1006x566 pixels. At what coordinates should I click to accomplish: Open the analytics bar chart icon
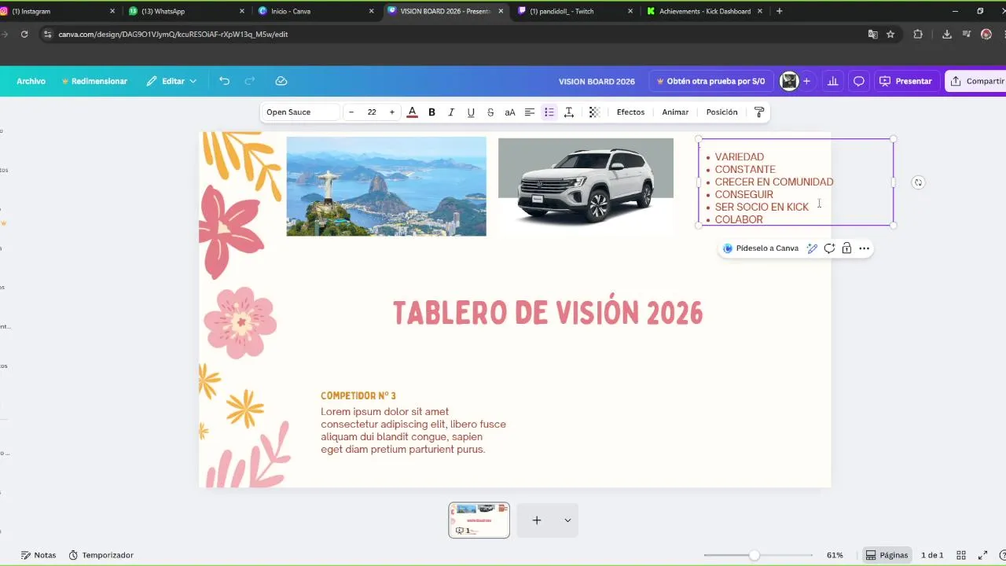pos(832,81)
